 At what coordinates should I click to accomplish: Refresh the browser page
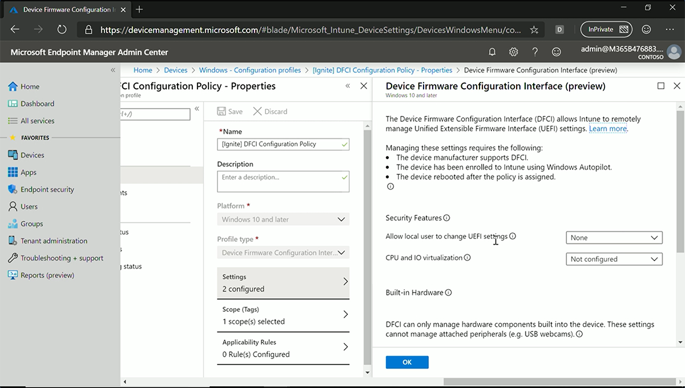pyautogui.click(x=62, y=30)
